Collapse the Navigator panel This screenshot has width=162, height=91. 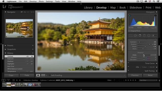click(6, 12)
